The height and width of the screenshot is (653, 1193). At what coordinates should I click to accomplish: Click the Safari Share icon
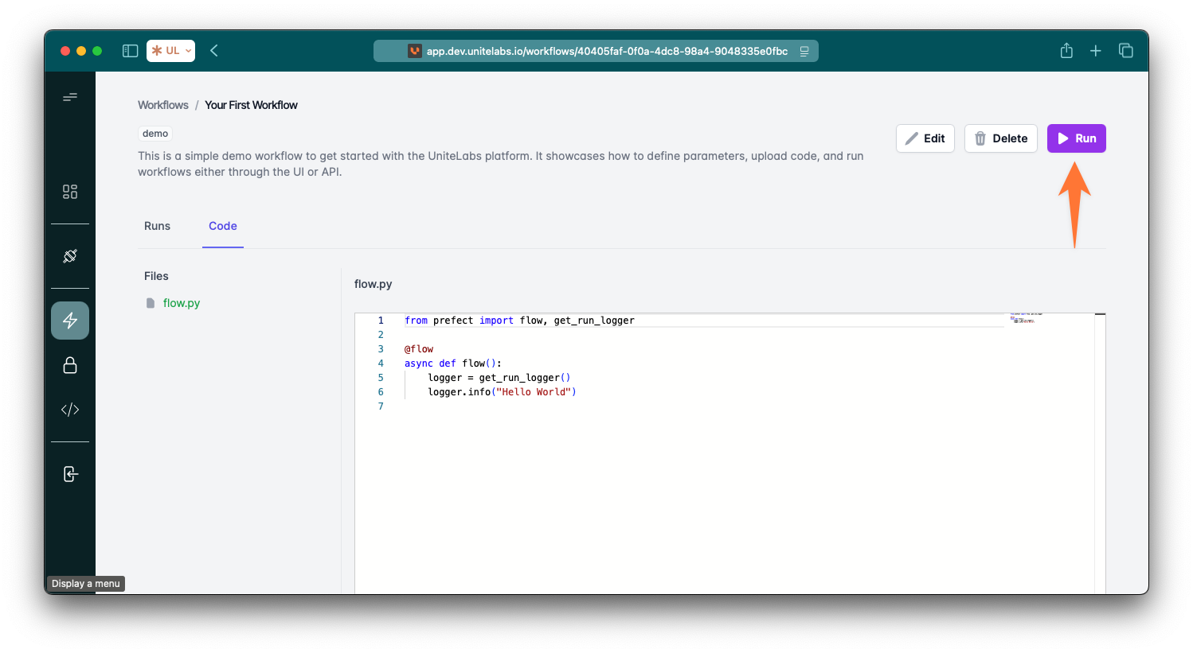[1066, 51]
